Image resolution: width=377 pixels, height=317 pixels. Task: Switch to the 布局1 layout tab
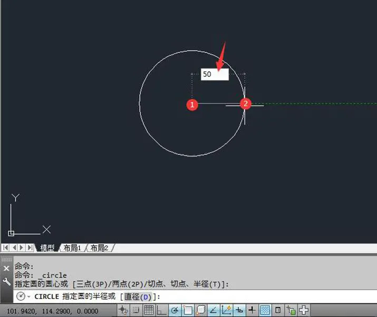[72, 248]
